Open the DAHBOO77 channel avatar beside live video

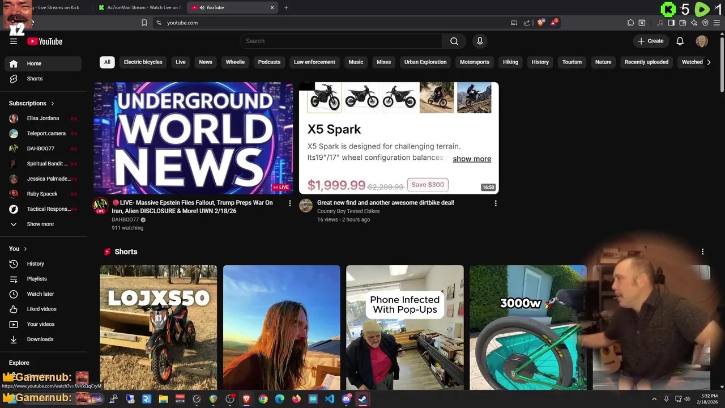click(x=101, y=205)
